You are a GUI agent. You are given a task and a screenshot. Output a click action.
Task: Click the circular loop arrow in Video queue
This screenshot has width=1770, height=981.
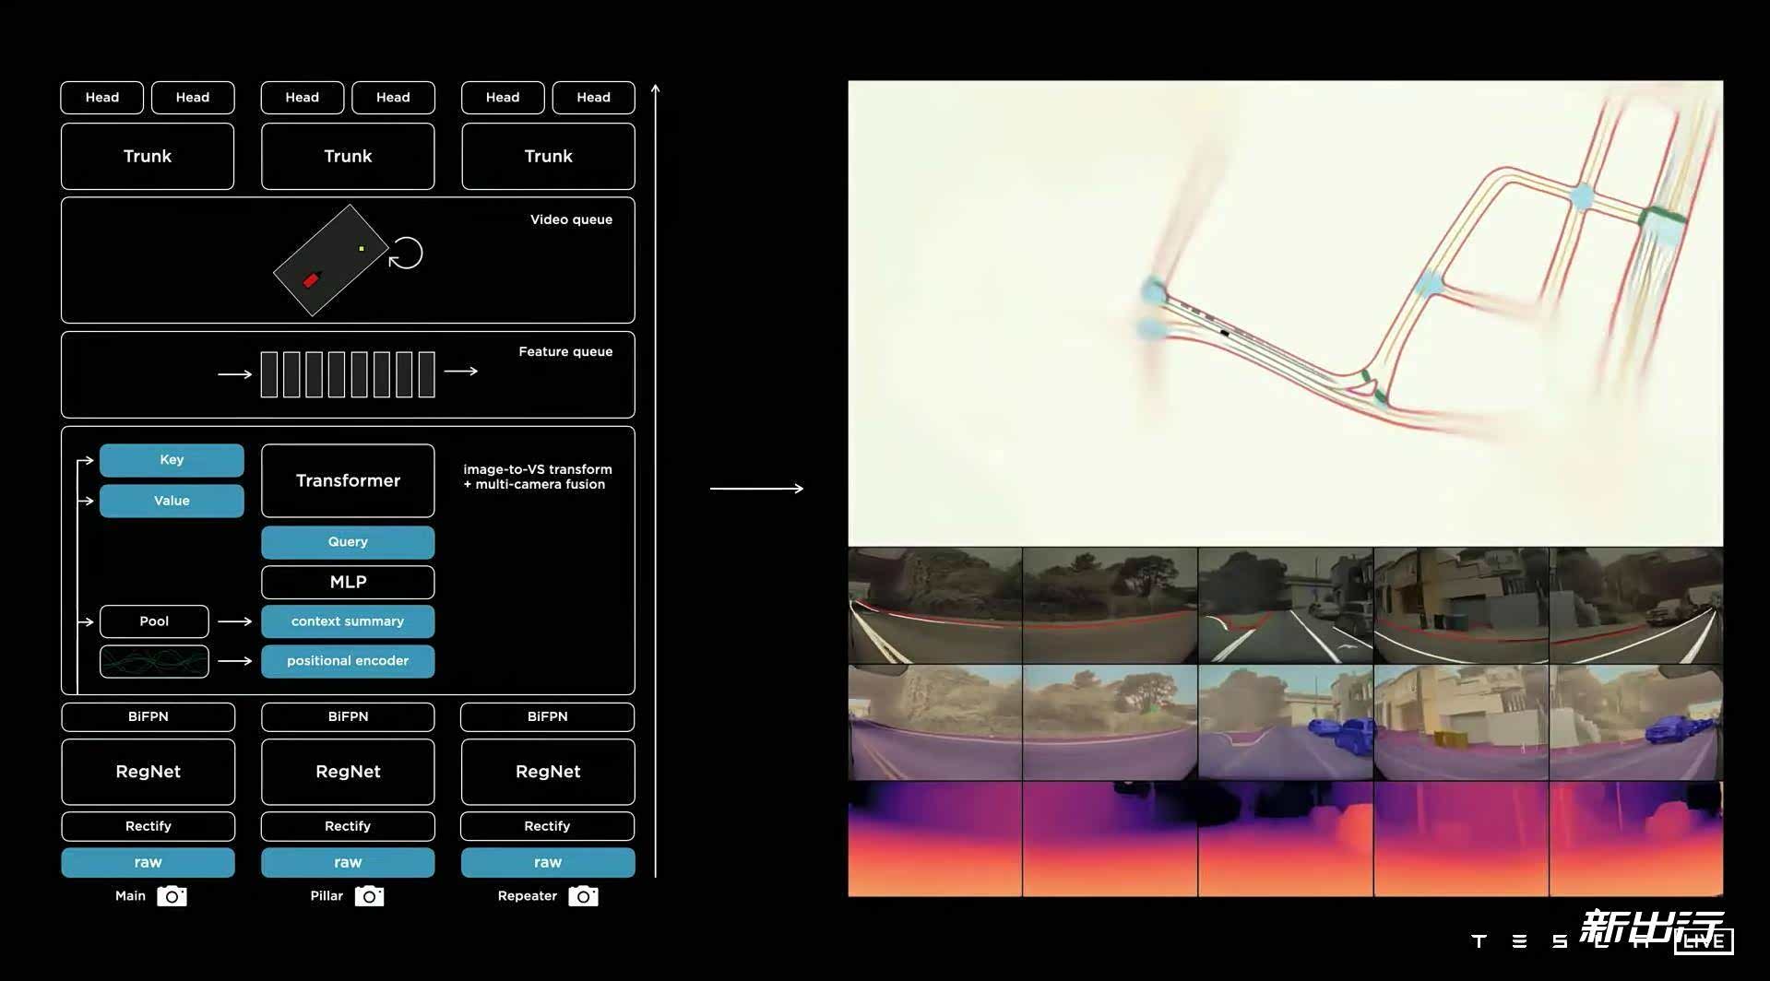[406, 253]
